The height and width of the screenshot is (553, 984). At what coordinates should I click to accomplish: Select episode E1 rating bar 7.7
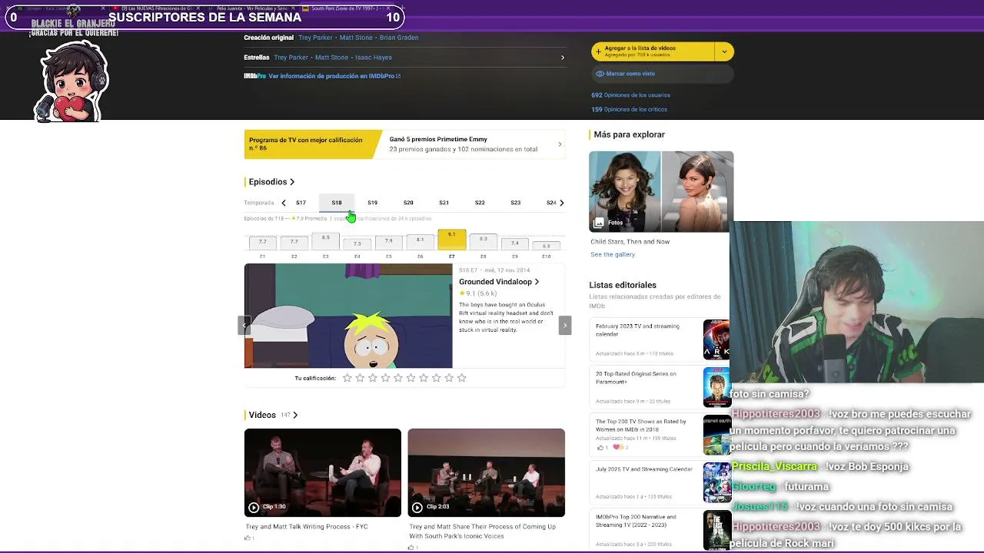point(263,242)
